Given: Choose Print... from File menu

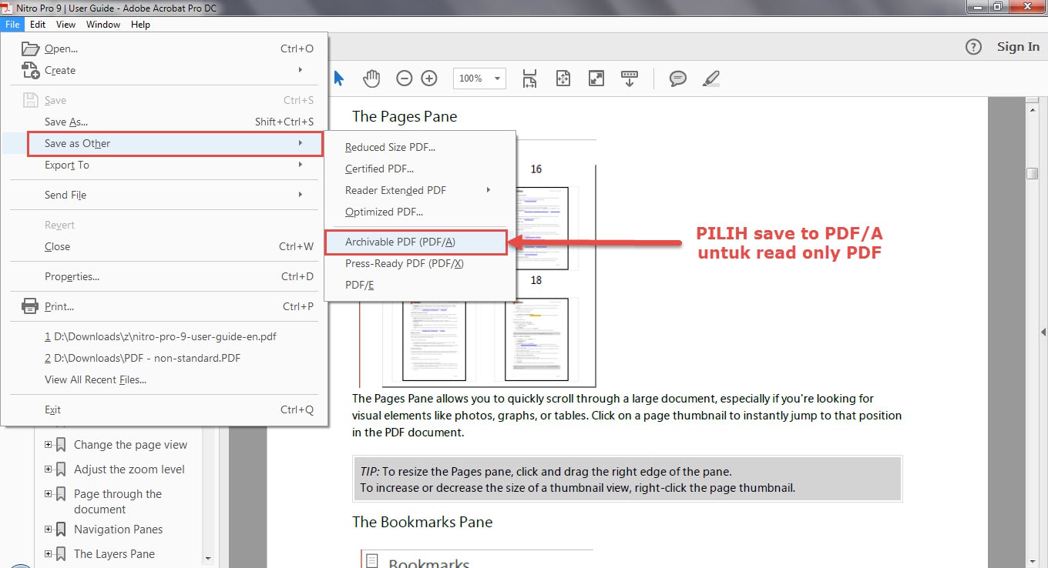Looking at the screenshot, I should click(x=164, y=306).
